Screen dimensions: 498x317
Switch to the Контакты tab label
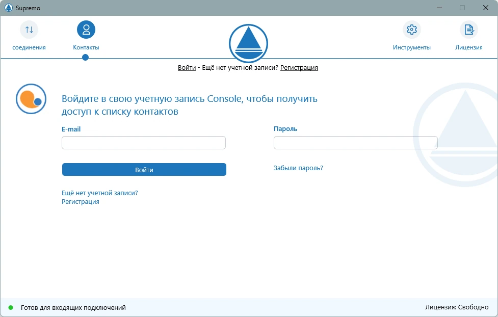86,47
